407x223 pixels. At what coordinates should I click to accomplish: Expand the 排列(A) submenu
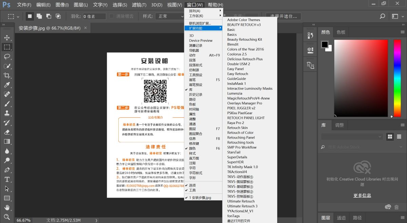tap(203, 11)
